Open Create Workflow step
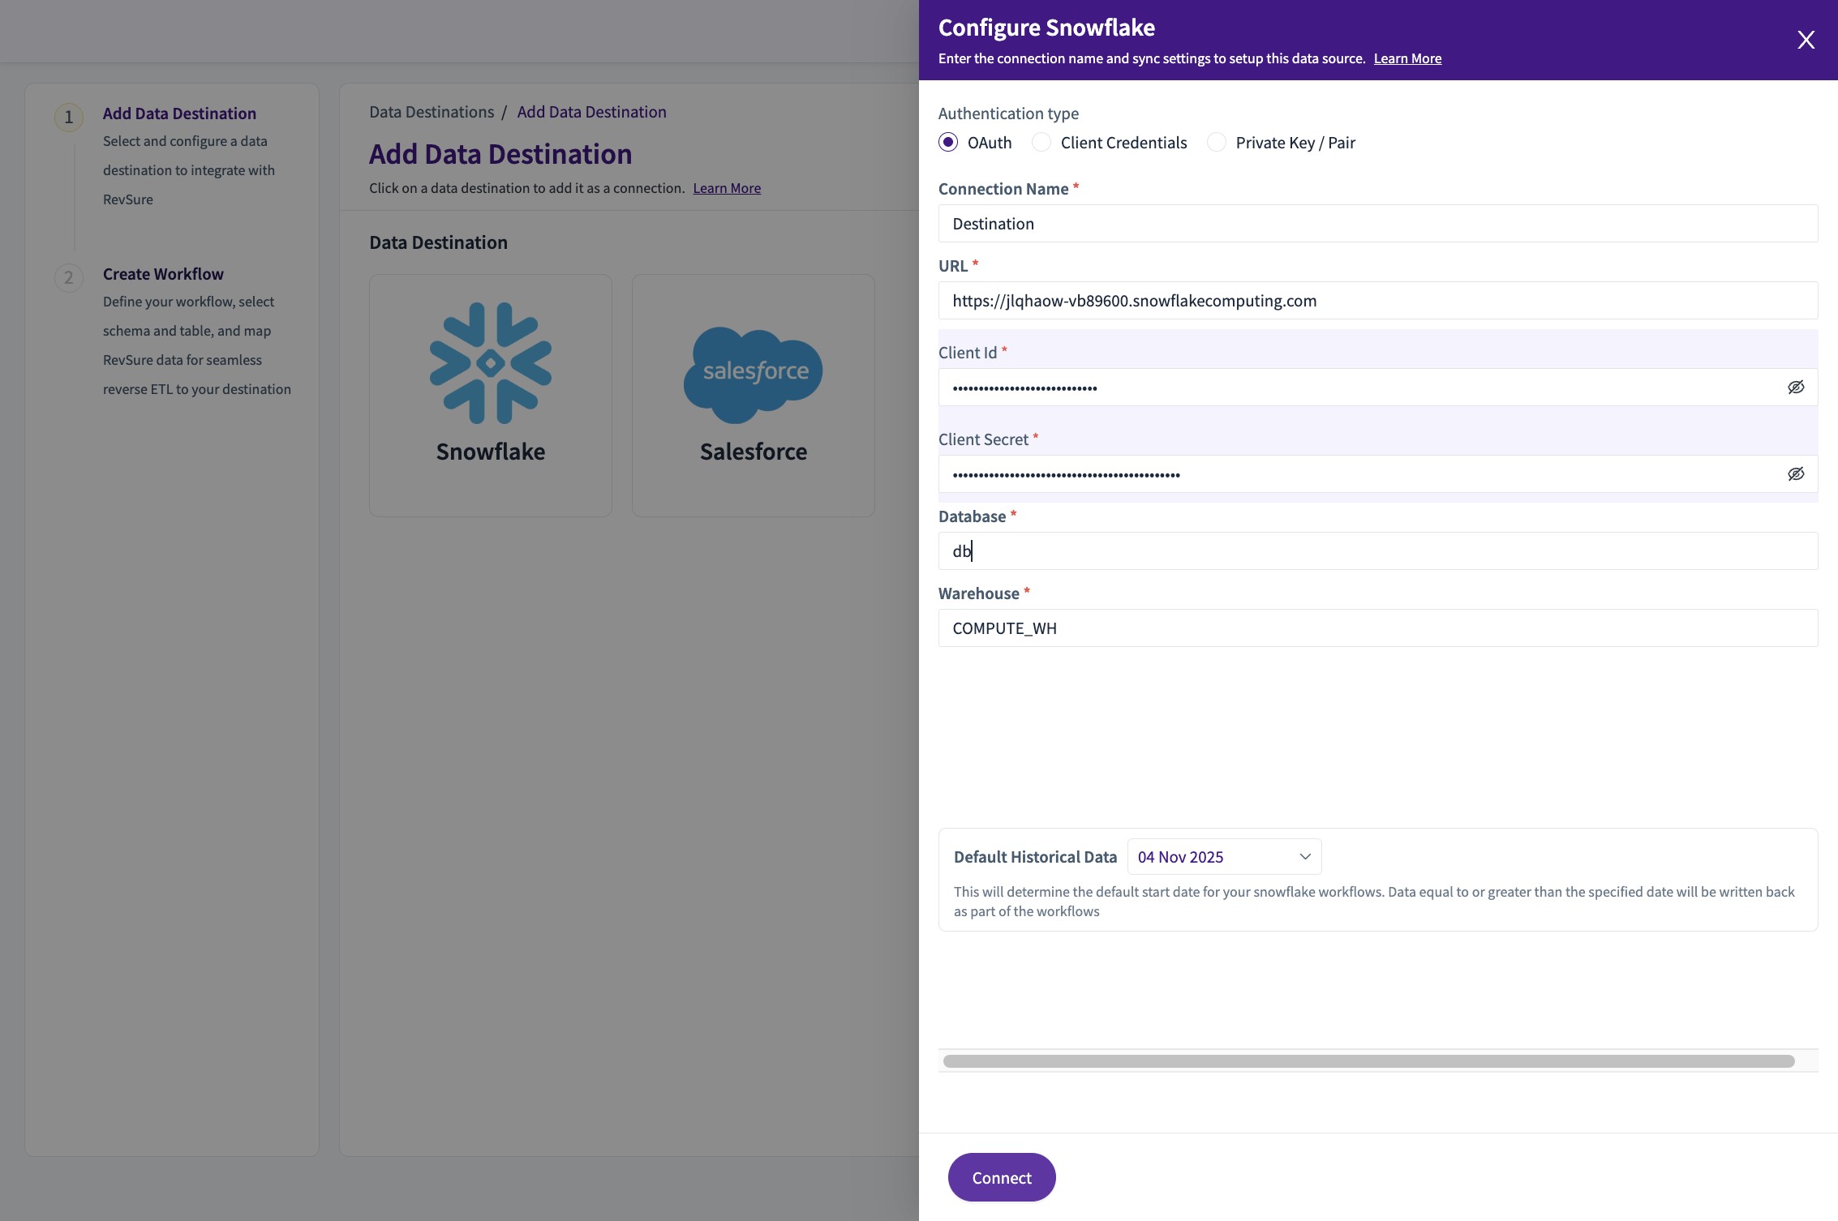This screenshot has height=1221, width=1838. coord(163,274)
